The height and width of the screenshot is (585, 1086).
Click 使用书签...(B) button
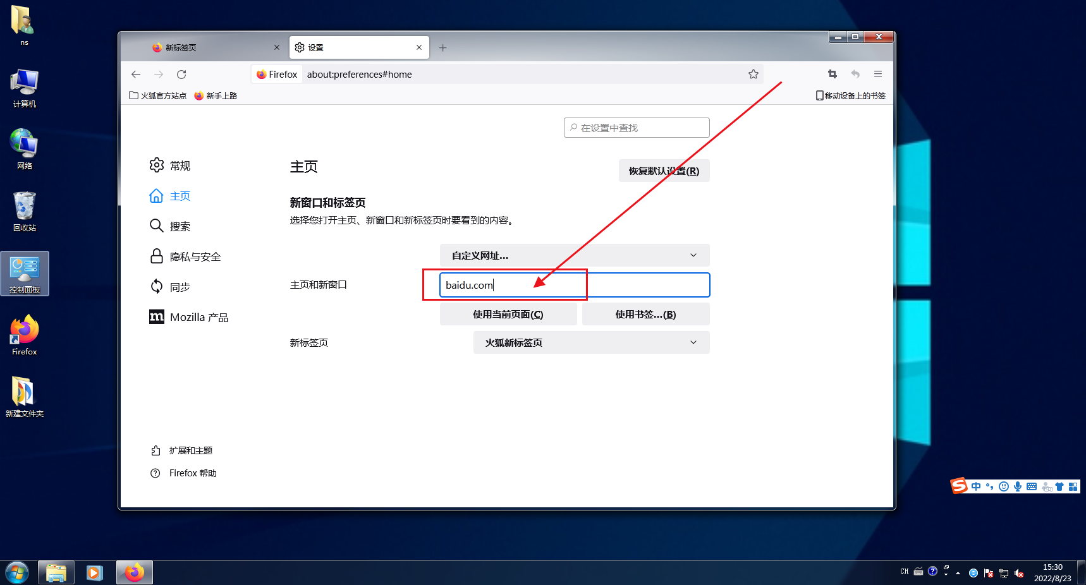[645, 314]
